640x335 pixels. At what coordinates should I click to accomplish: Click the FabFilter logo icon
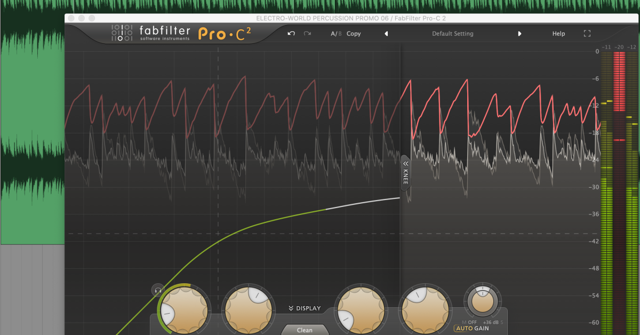(x=123, y=32)
